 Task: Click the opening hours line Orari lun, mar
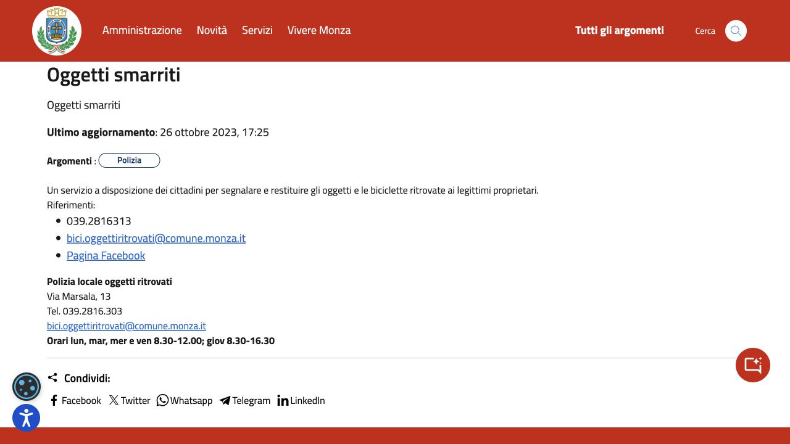pos(160,340)
